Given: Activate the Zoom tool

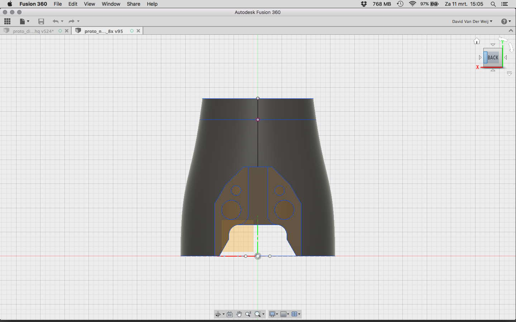Looking at the screenshot, I should click(x=248, y=314).
